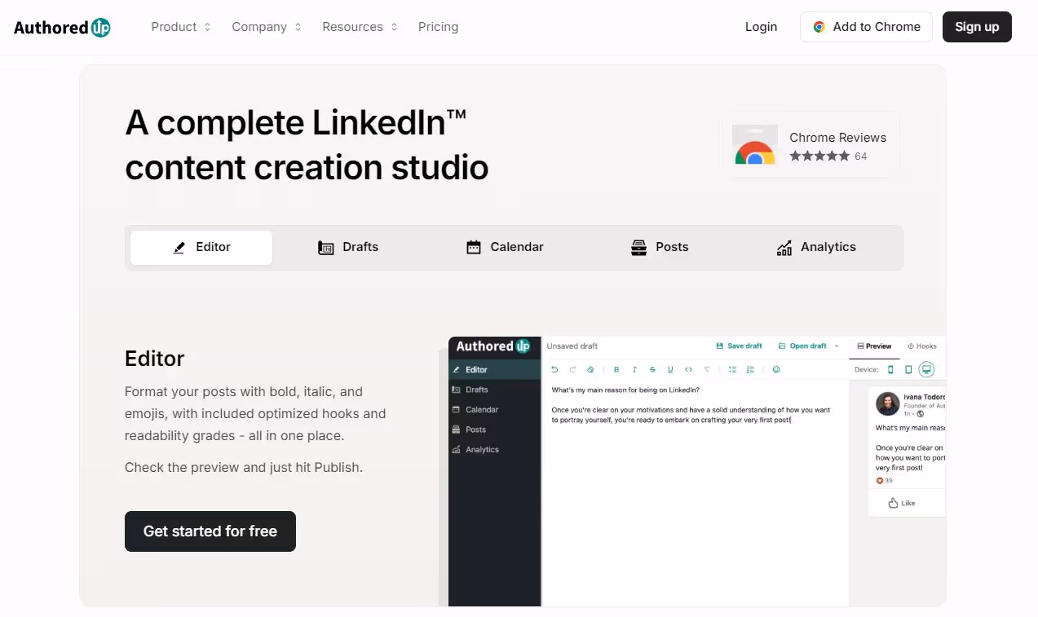The width and height of the screenshot is (1038, 617).
Task: Select Calendar in the dark app sidebar
Action: click(495, 409)
